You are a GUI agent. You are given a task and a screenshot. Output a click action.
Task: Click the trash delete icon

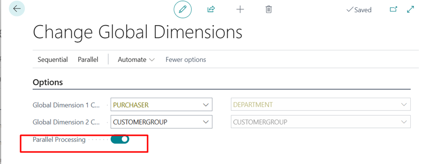(x=269, y=9)
